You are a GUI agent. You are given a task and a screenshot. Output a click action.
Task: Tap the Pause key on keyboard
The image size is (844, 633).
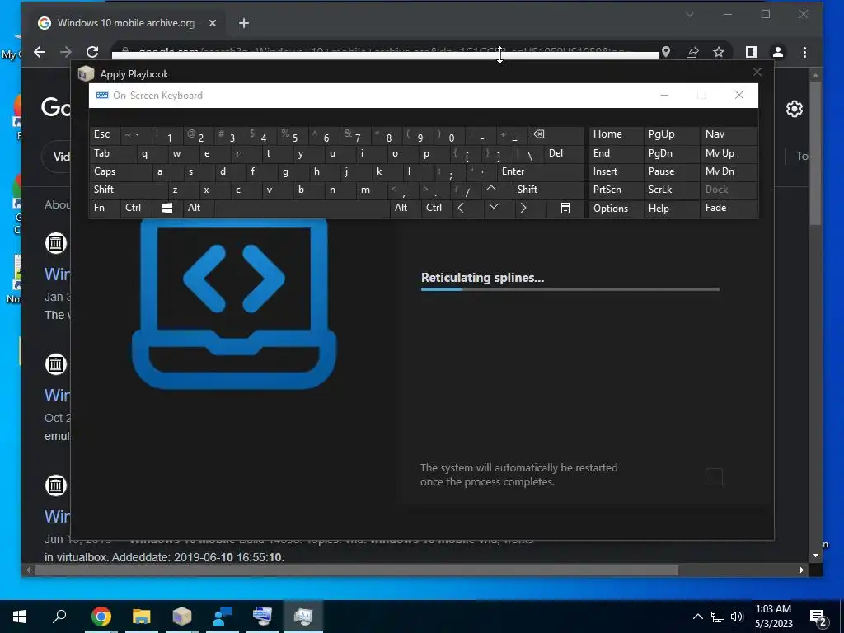point(671,171)
